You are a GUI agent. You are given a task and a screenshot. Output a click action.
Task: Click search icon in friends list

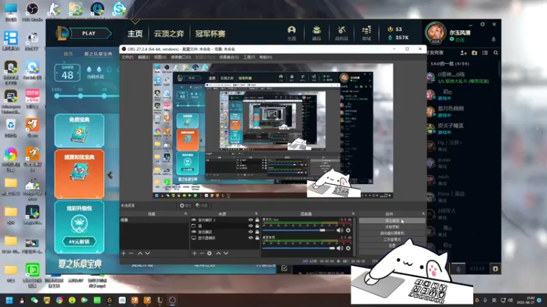(496, 53)
